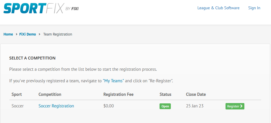This screenshot has height=123, width=271.
Task: Click the SportFix logo
Action: tap(41, 8)
